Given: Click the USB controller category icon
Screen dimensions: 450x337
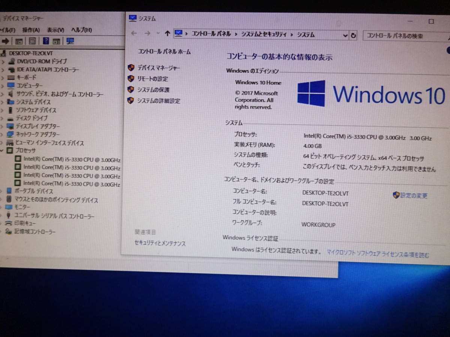Looking at the screenshot, I should pyautogui.click(x=8, y=216).
